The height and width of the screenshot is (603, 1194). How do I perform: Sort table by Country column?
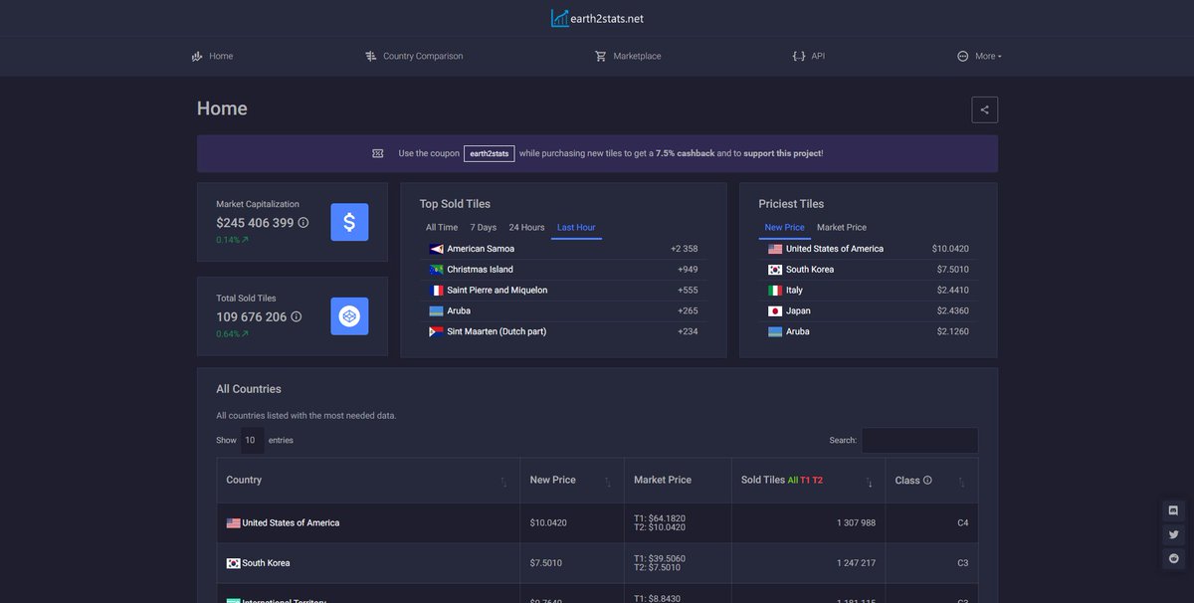pos(368,480)
